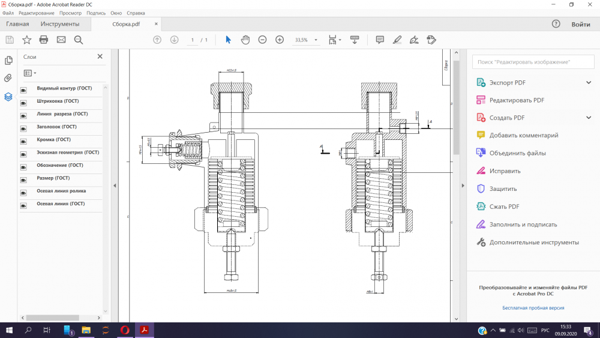
Task: Select the Add comment note tool
Action: (x=380, y=40)
